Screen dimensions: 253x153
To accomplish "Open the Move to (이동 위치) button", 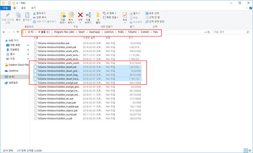I will pos(63,18).
